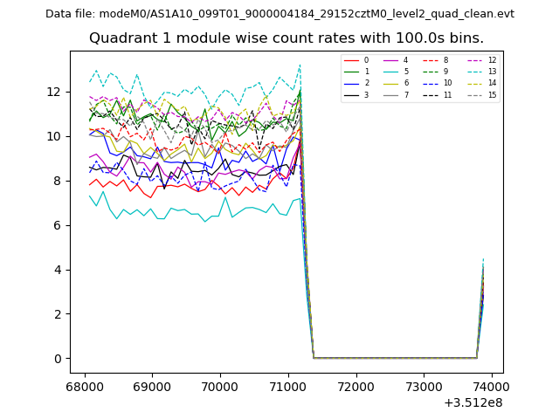Click the Data file path text at top

pyautogui.click(x=279, y=14)
